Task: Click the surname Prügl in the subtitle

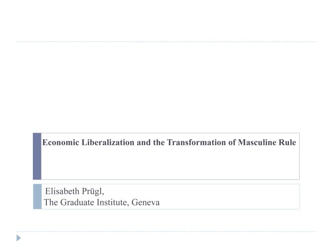Action: [x=93, y=191]
